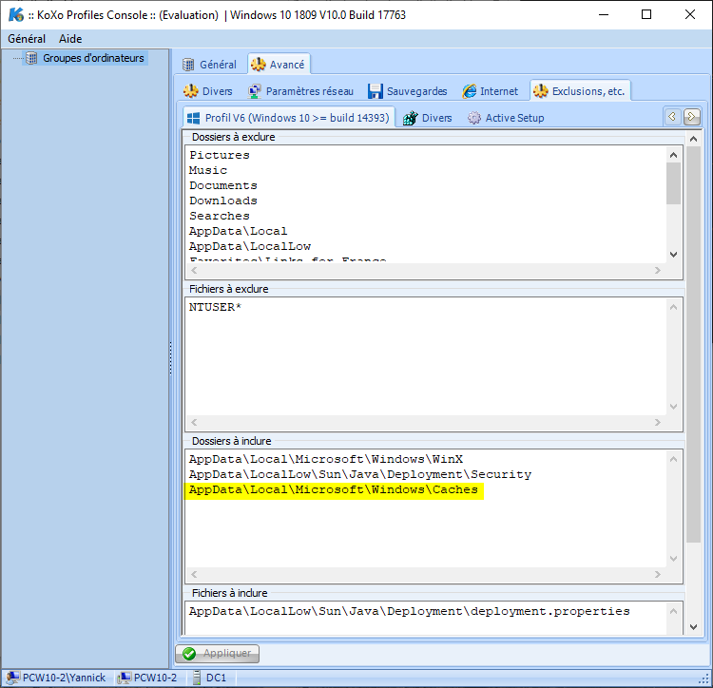Switch to the Avancé tab
The width and height of the screenshot is (713, 688).
(x=279, y=65)
